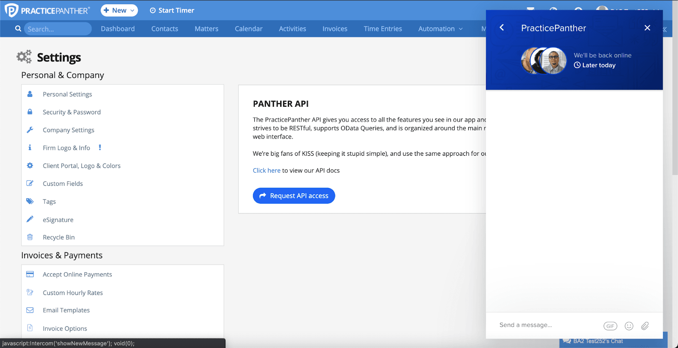Viewport: 678px width, 348px height.
Task: Open the Dashboard tab
Action: click(x=118, y=29)
